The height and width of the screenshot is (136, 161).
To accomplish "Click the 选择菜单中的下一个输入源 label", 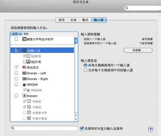I will tap(100, 43).
